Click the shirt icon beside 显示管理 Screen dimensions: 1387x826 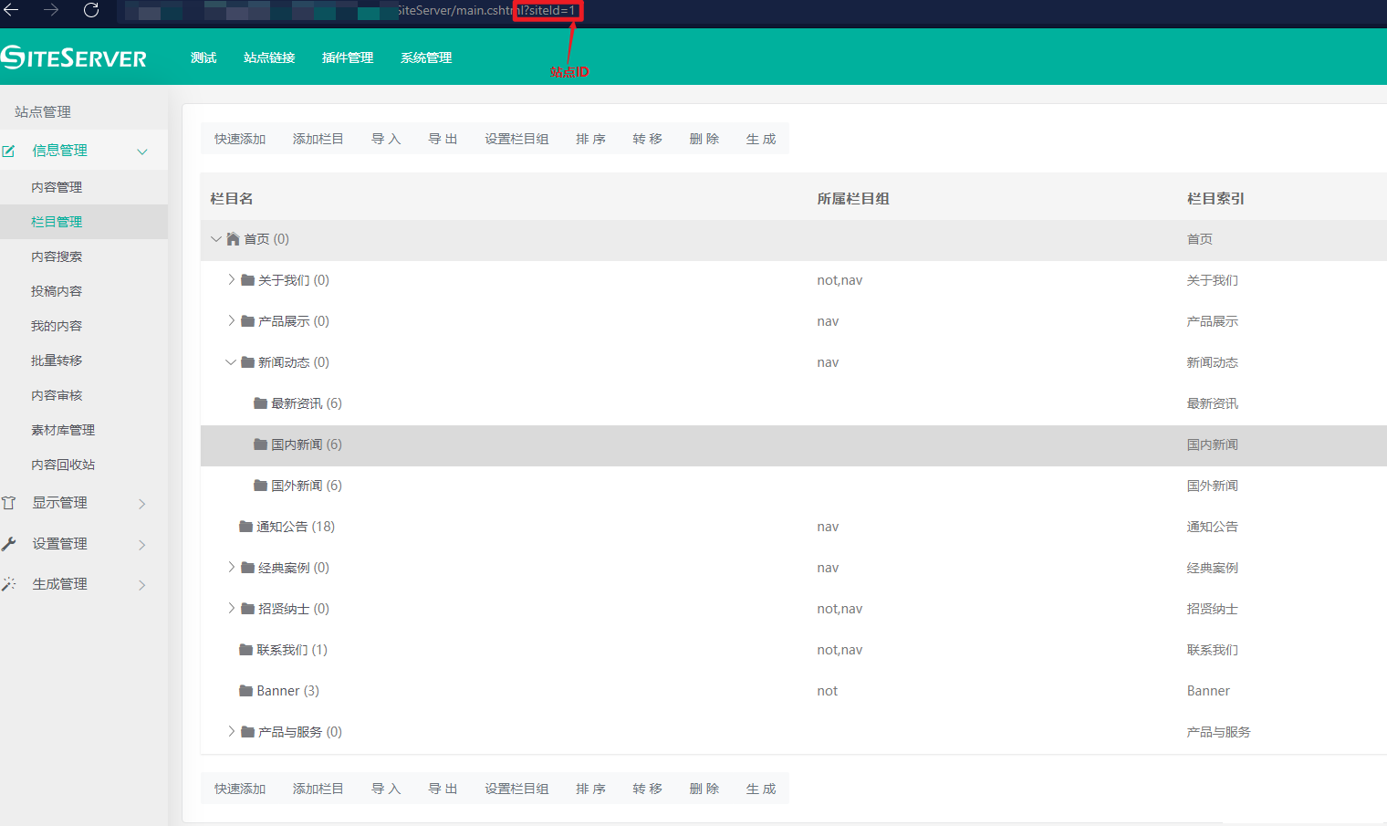(x=9, y=503)
